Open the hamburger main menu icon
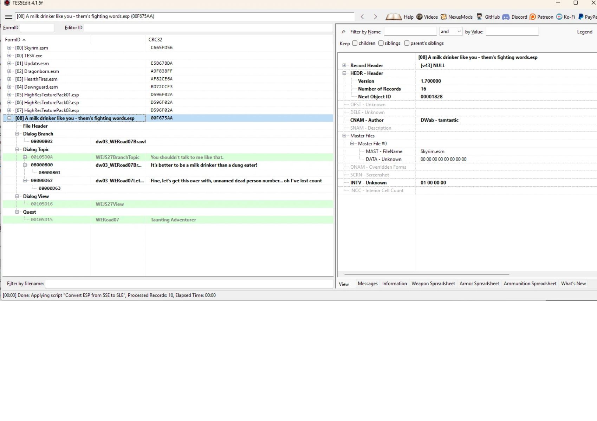Screen dimensions: 597x421 coord(9,17)
